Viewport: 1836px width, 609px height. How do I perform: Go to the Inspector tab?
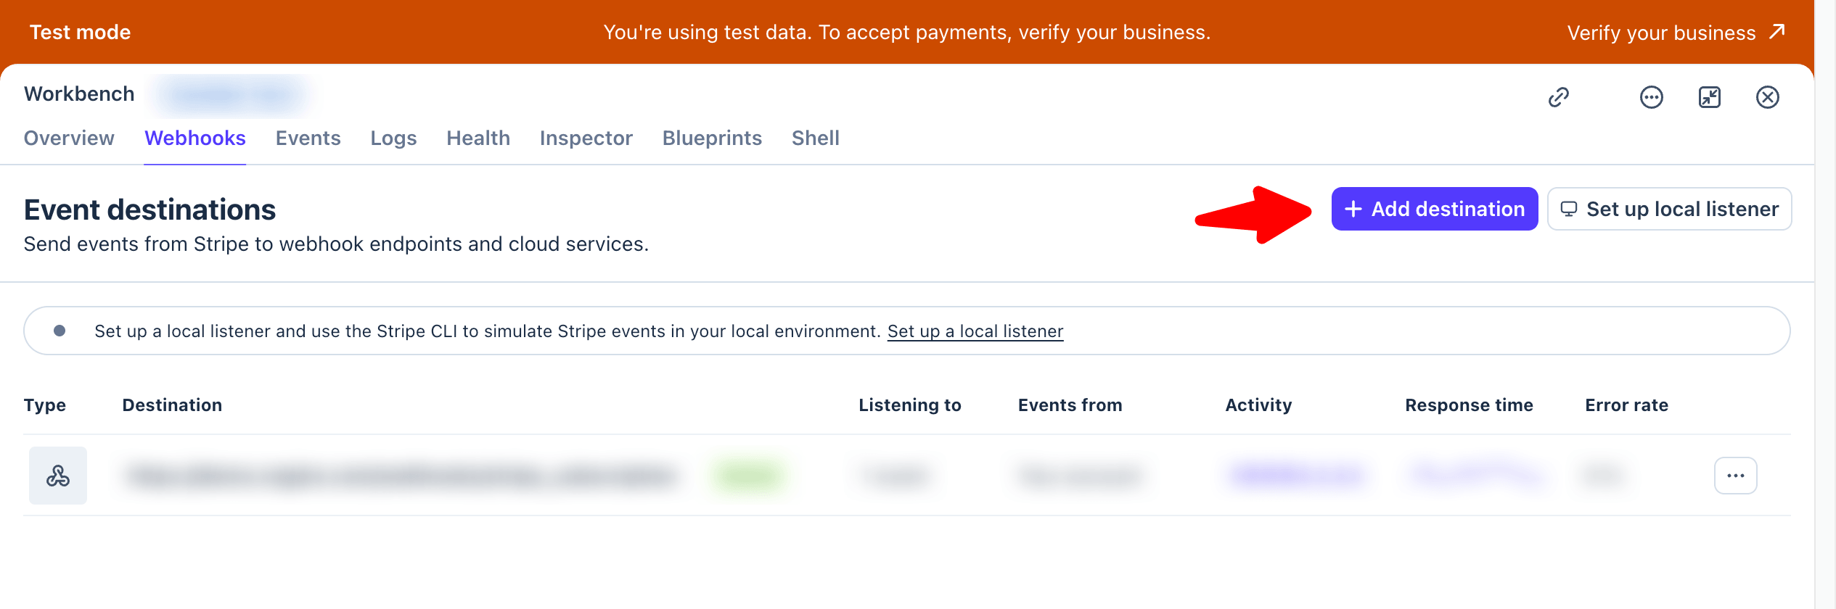pos(586,138)
